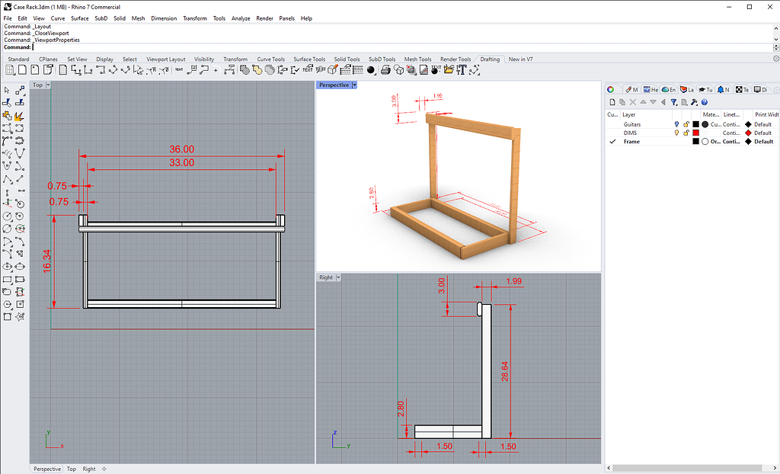Toggle visibility bulb of DIMS layer
Viewport: 780px width, 474px height.
676,133
